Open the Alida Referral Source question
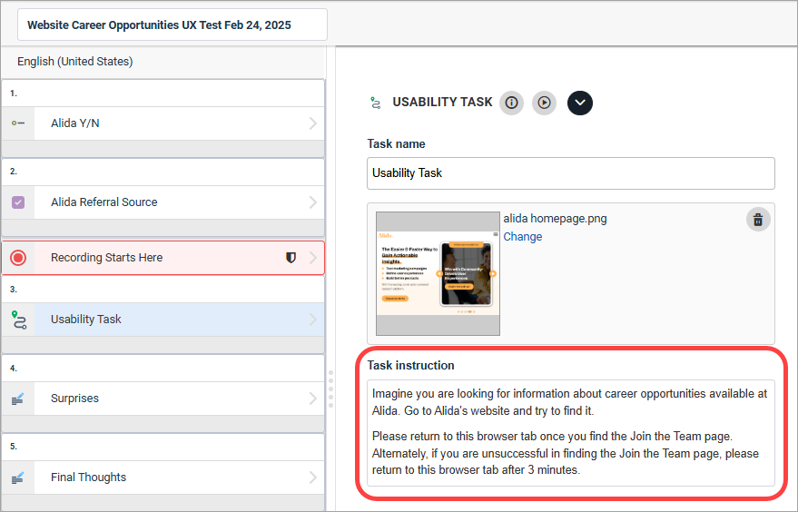The image size is (798, 512). [x=163, y=202]
